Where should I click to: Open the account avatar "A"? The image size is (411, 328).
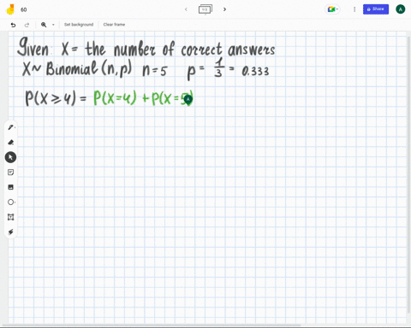tap(401, 9)
